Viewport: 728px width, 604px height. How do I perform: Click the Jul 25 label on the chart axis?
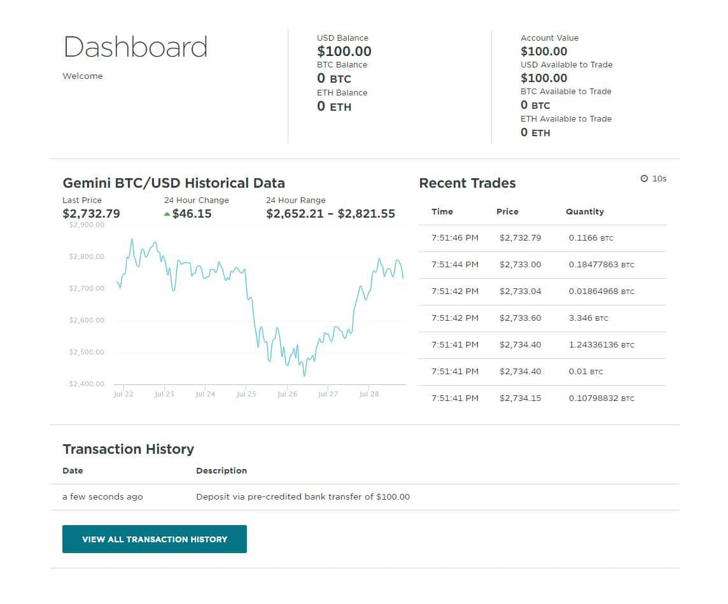[246, 394]
